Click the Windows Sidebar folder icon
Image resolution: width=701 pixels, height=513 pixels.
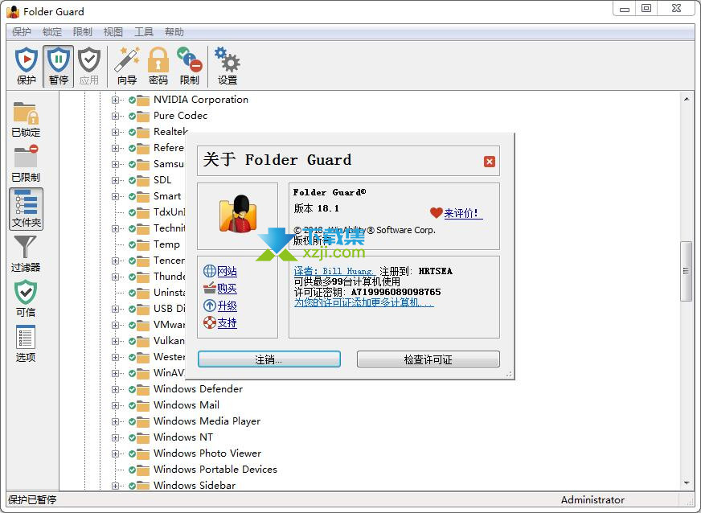(x=143, y=486)
